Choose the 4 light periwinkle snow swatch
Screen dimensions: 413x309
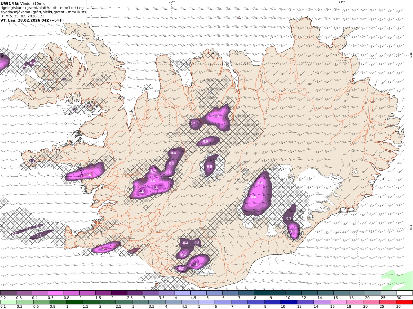182,293
